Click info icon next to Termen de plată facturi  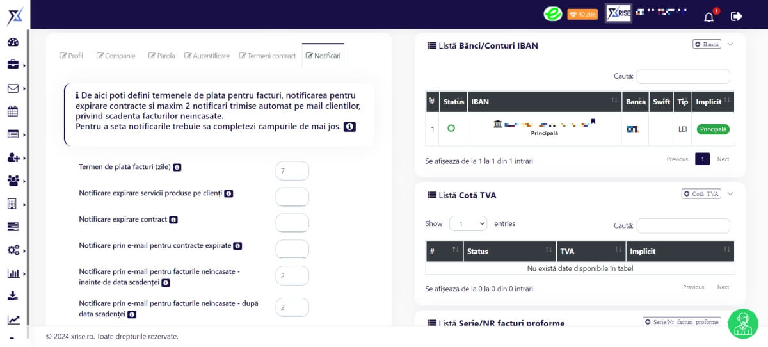tap(177, 167)
